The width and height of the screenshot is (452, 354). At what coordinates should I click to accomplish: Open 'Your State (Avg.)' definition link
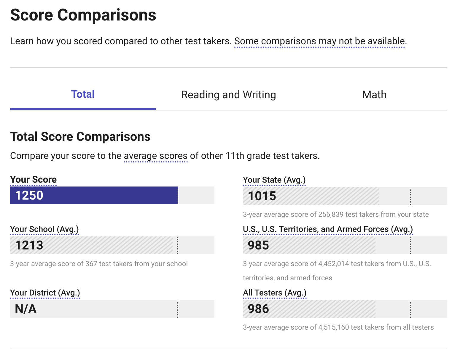(274, 180)
